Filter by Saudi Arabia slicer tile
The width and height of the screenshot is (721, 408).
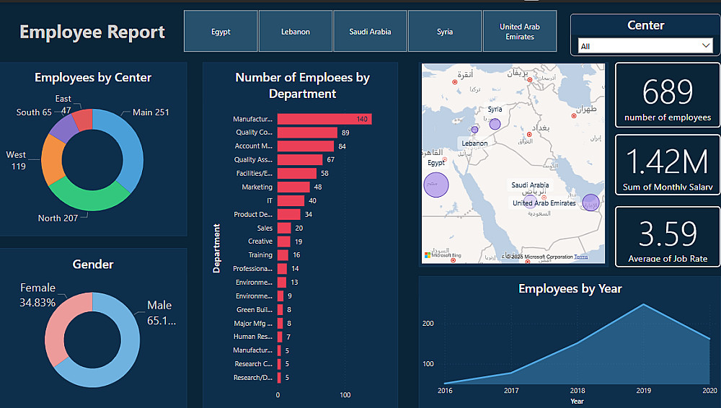coord(370,31)
